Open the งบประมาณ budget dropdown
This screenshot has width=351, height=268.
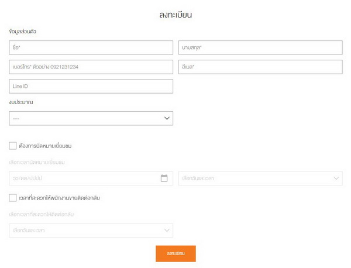click(91, 118)
